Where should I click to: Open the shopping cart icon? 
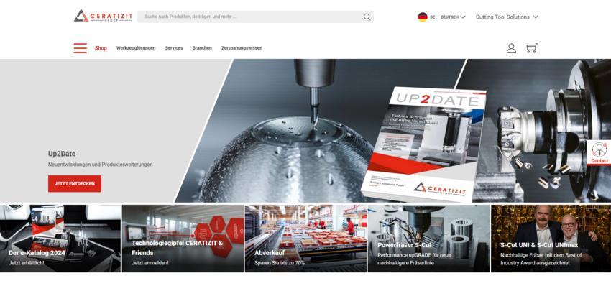coord(532,48)
